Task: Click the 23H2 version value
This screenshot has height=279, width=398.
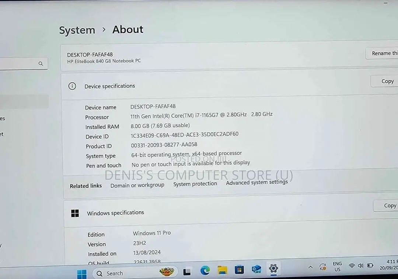Action: click(x=140, y=243)
